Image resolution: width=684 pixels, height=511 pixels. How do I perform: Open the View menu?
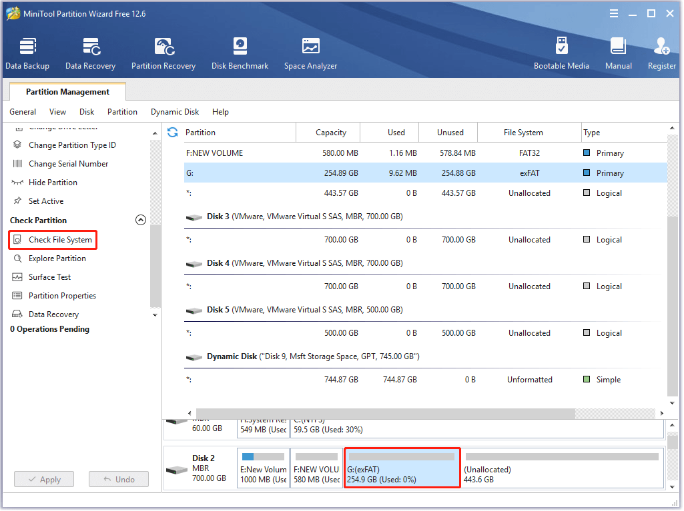pos(57,112)
